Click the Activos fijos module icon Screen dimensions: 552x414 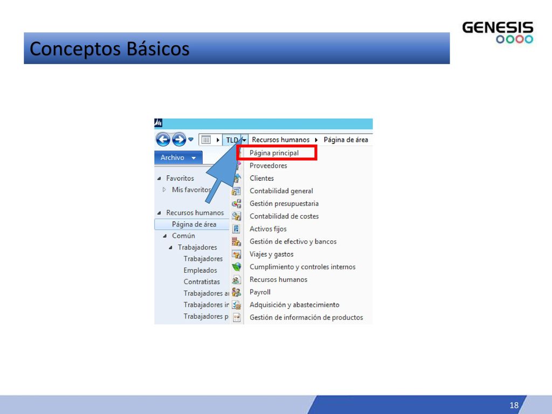tap(236, 229)
